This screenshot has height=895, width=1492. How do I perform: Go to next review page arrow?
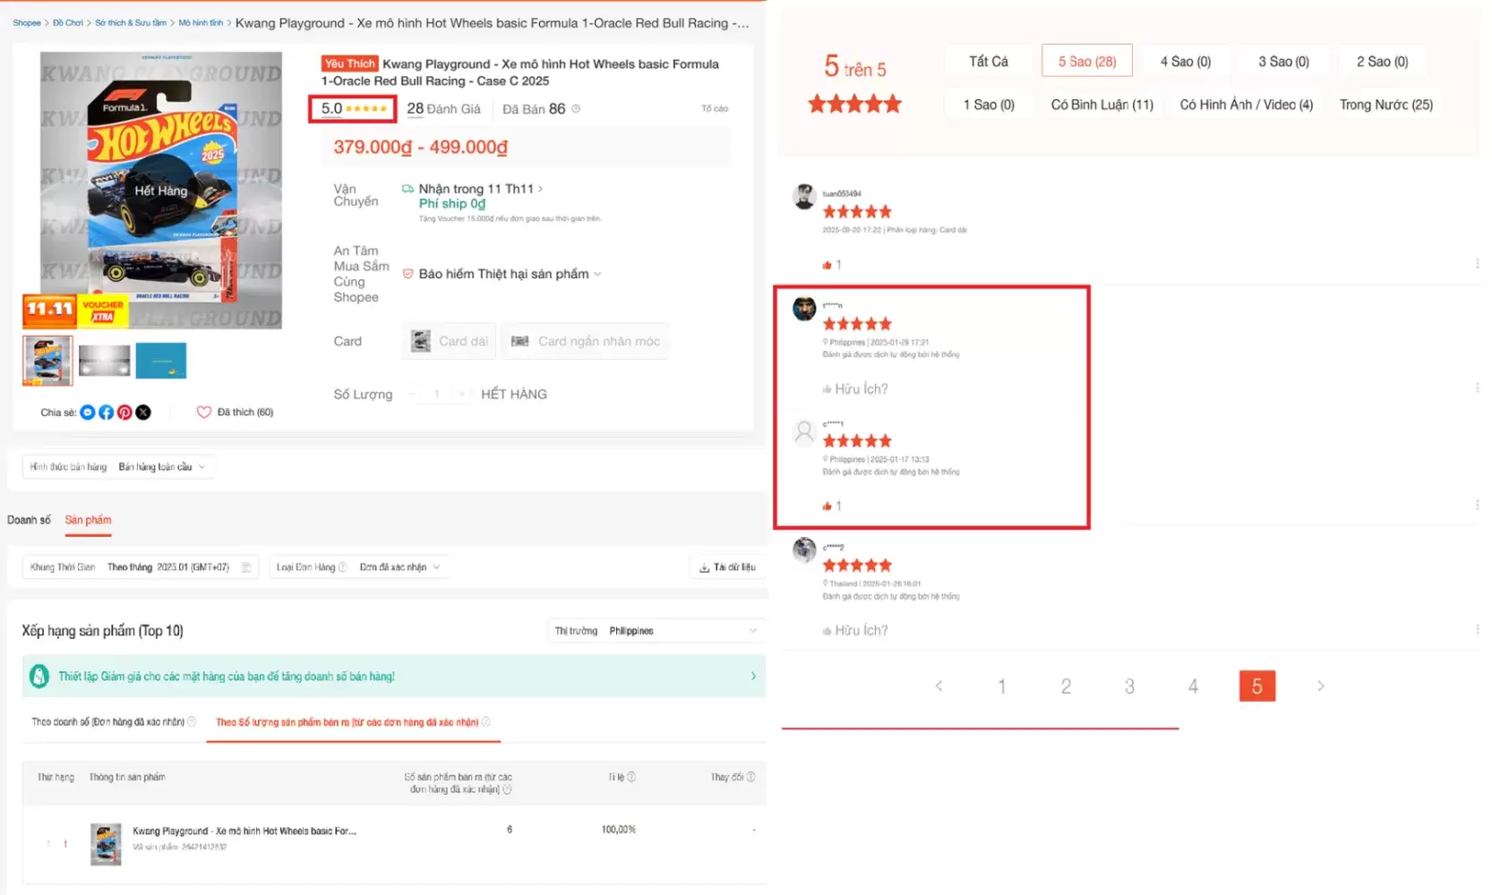1320,686
